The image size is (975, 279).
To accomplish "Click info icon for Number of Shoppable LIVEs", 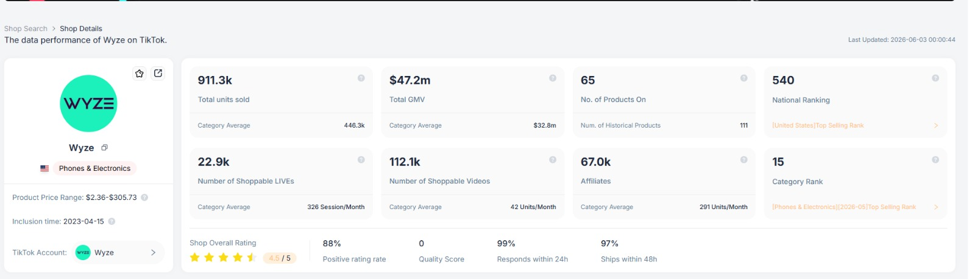I will (361, 160).
